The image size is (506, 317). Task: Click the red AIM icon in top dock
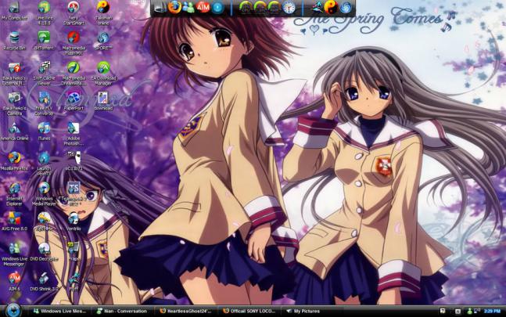(x=203, y=7)
